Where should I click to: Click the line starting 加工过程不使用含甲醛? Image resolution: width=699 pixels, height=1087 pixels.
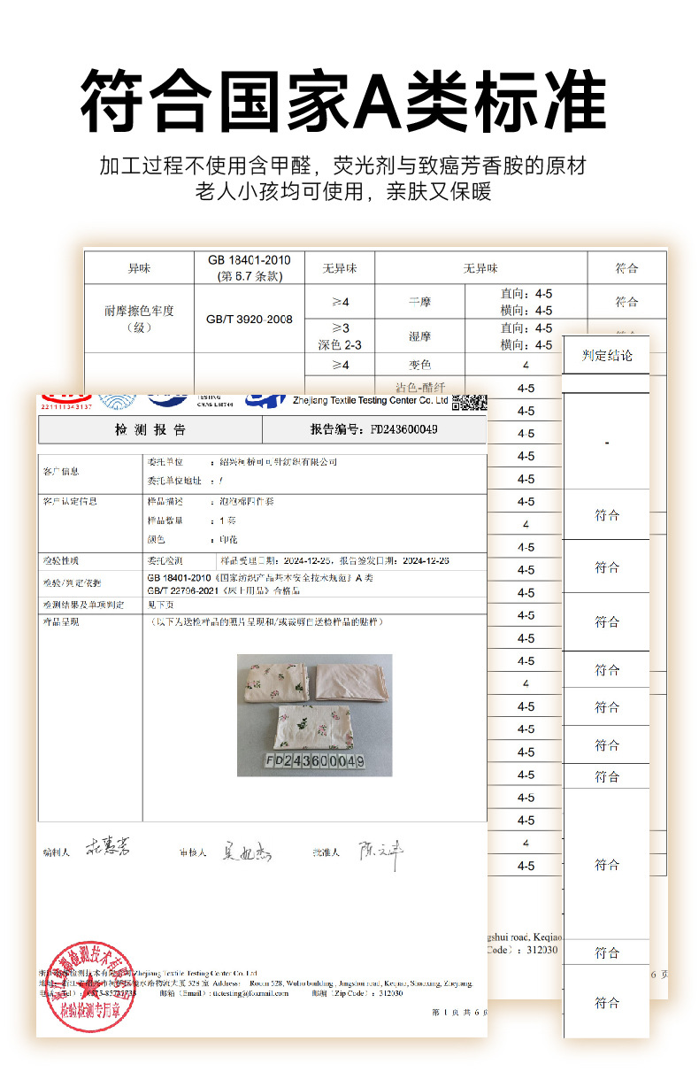pyautogui.click(x=343, y=166)
